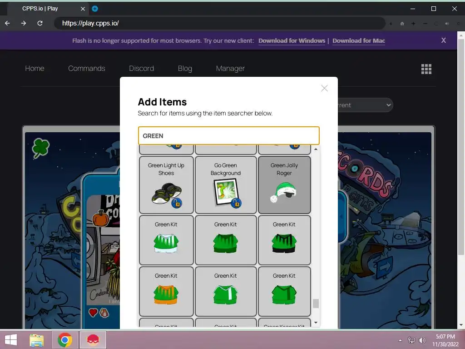Pick the Green Jolly Roger hat
The height and width of the screenshot is (349, 465).
click(x=284, y=185)
